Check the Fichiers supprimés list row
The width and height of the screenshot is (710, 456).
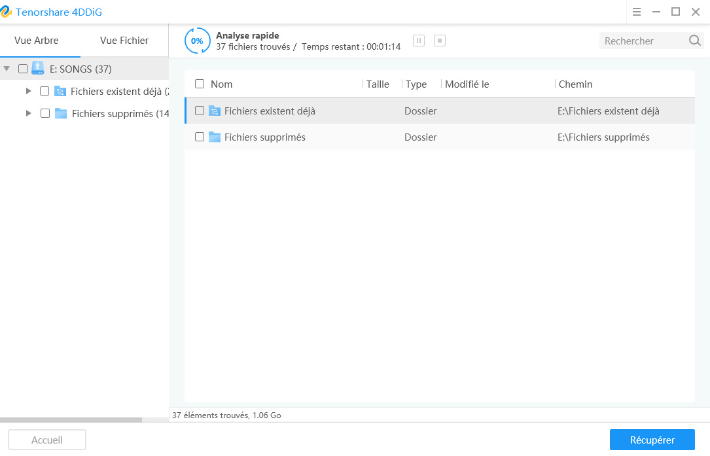(199, 137)
